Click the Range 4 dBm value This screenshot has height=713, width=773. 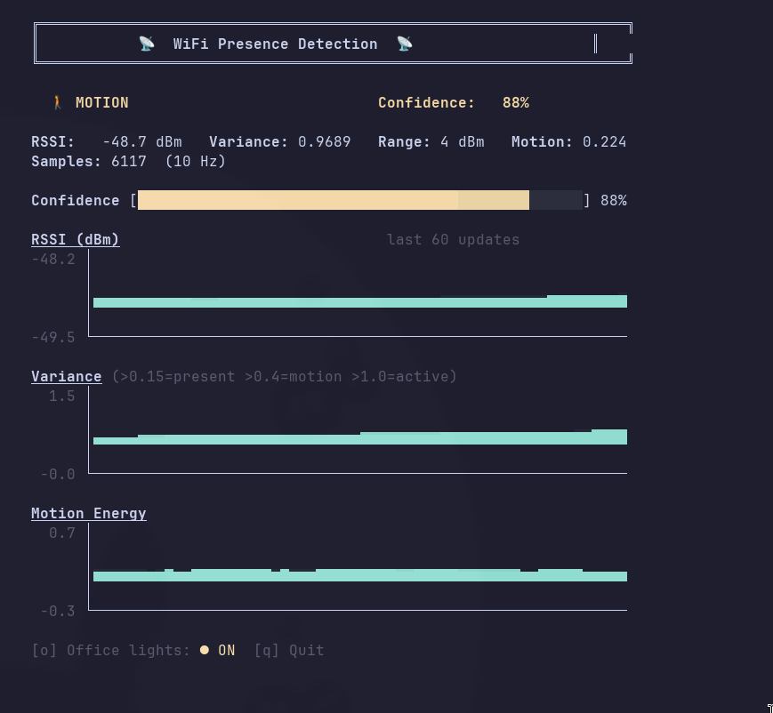tap(463, 142)
